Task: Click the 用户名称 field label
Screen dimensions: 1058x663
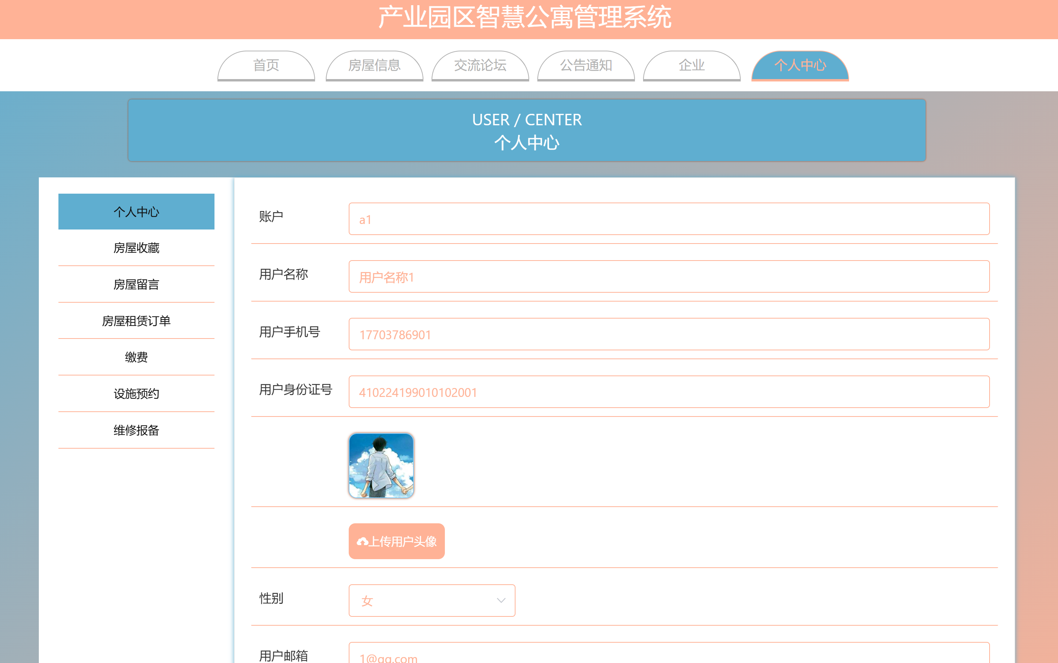Action: point(283,274)
